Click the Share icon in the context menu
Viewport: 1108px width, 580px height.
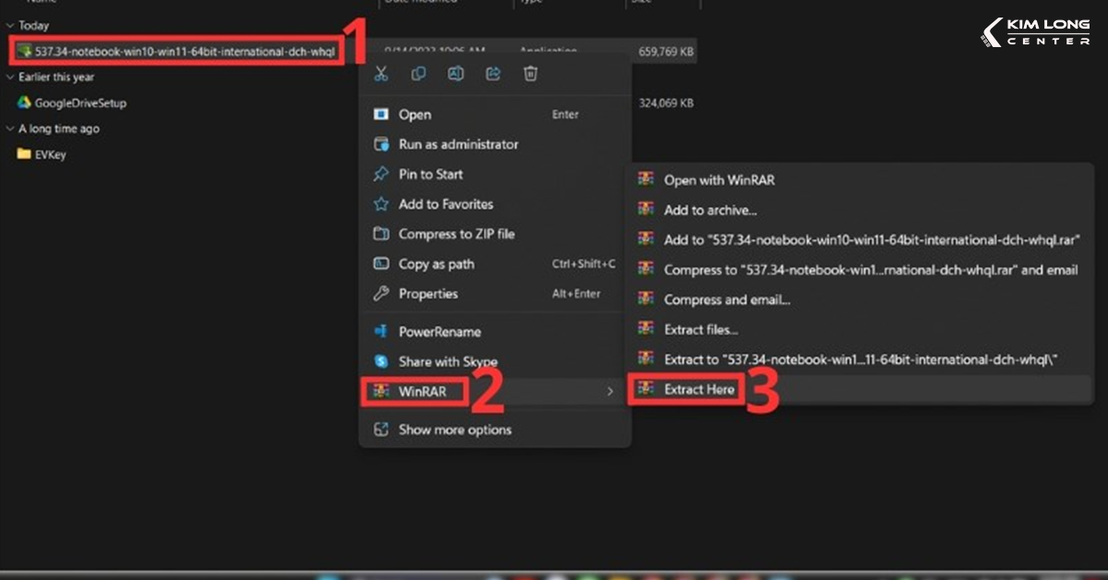[x=492, y=74]
